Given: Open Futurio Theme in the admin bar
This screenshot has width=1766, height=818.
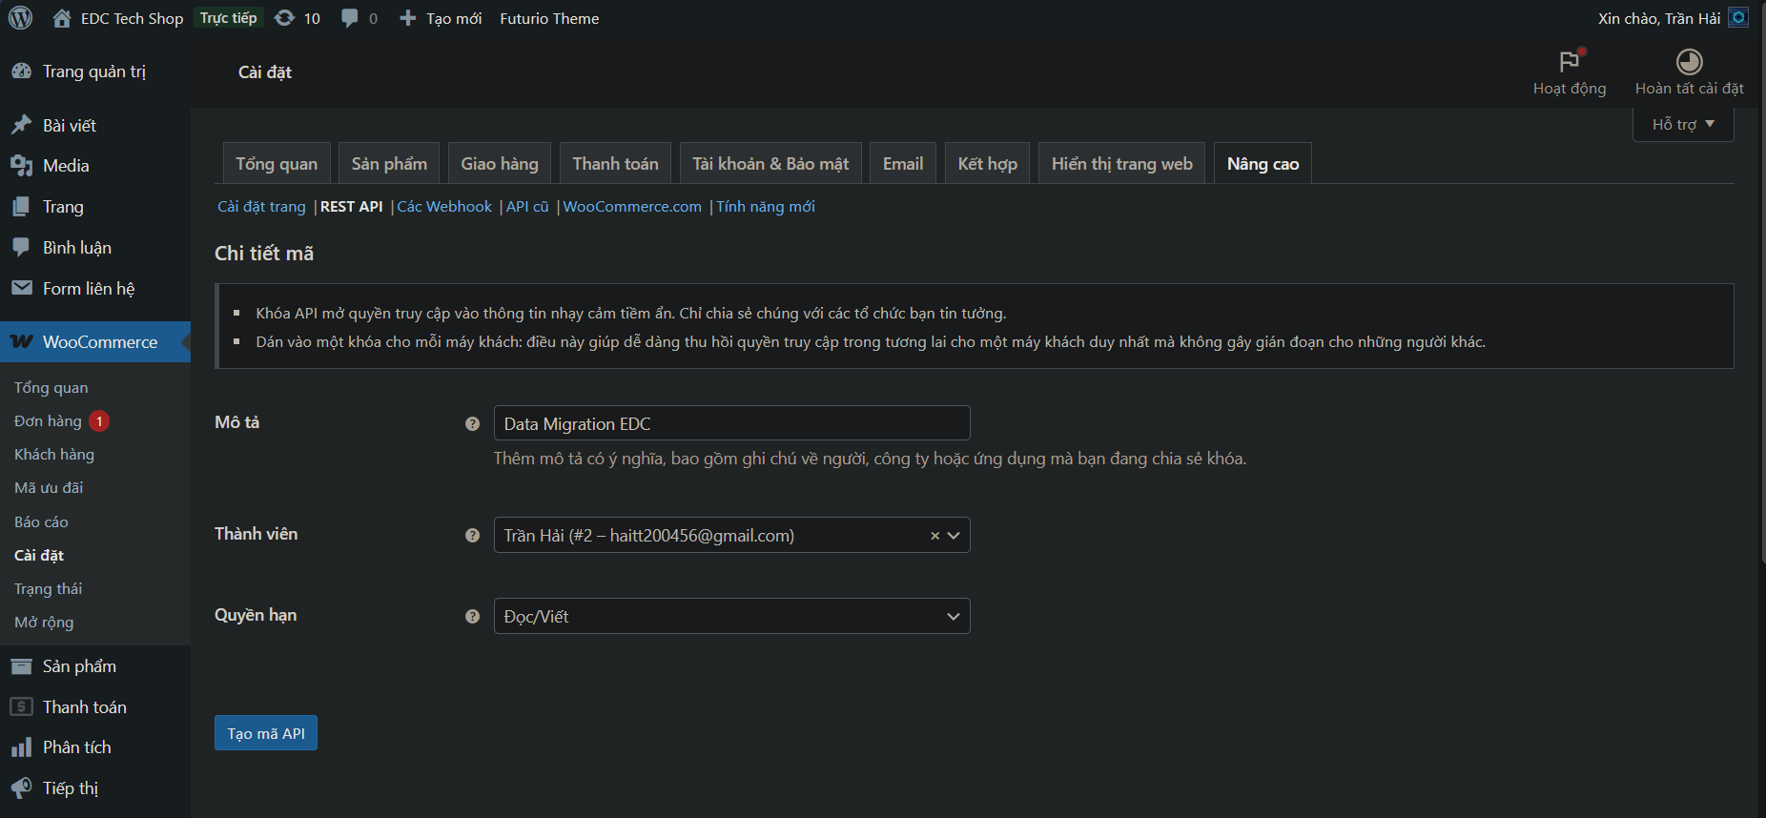Looking at the screenshot, I should (x=549, y=18).
